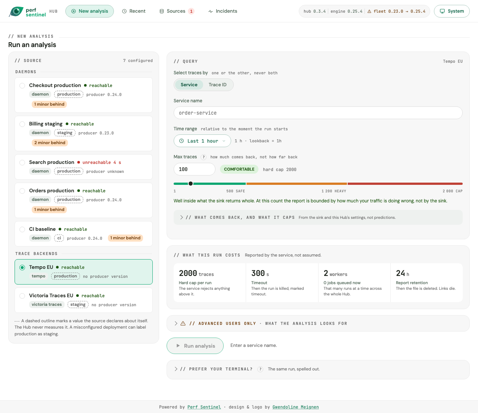Click the Incidents pulse icon
This screenshot has width=478, height=413.
click(x=211, y=11)
